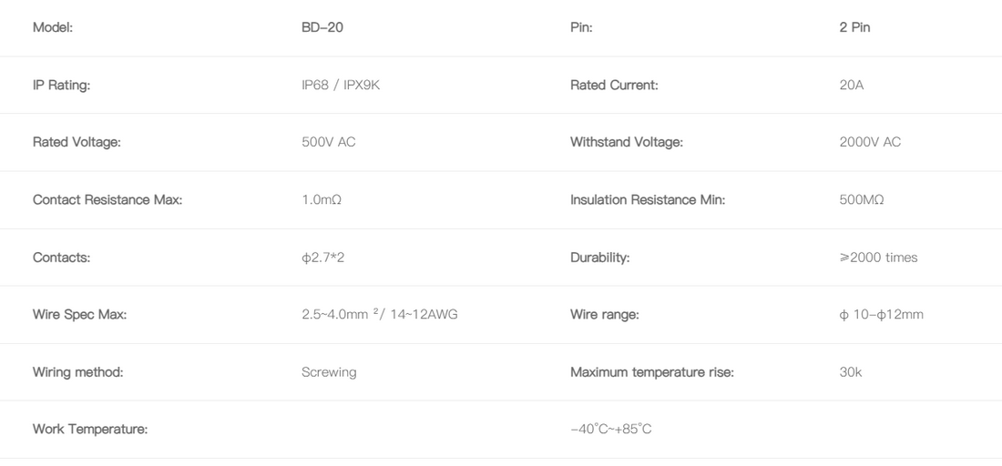Select the Maximum temperature rise: label
Screen dimensions: 1002x466
652,372
